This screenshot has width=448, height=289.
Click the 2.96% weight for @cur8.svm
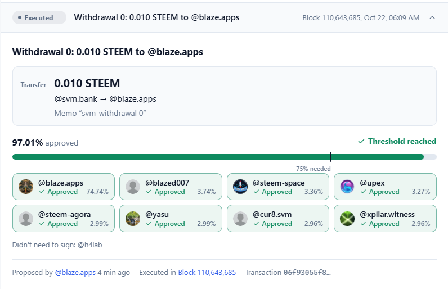[x=313, y=224]
